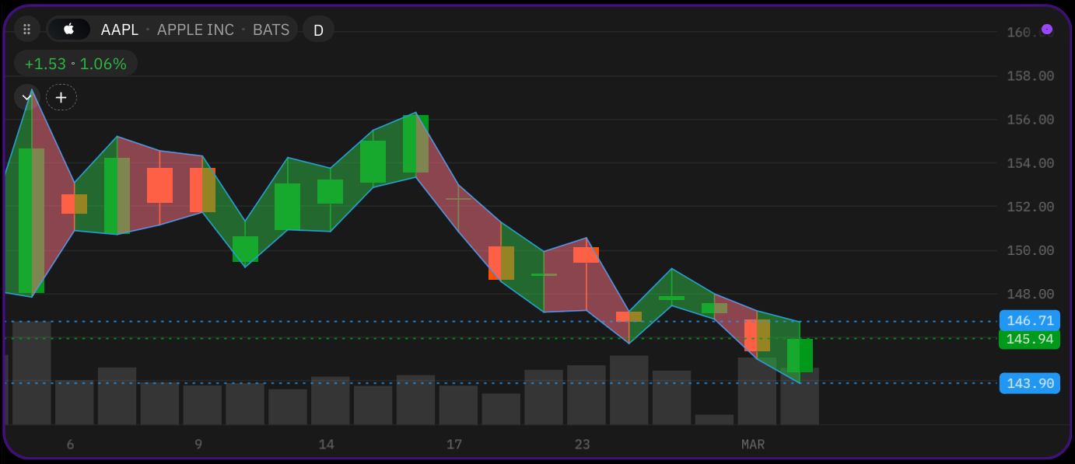Click the 156.00 price axis label

pyautogui.click(x=1030, y=120)
